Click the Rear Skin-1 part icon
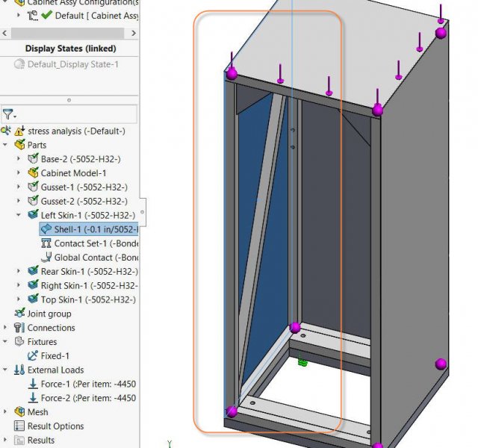 pyautogui.click(x=33, y=271)
